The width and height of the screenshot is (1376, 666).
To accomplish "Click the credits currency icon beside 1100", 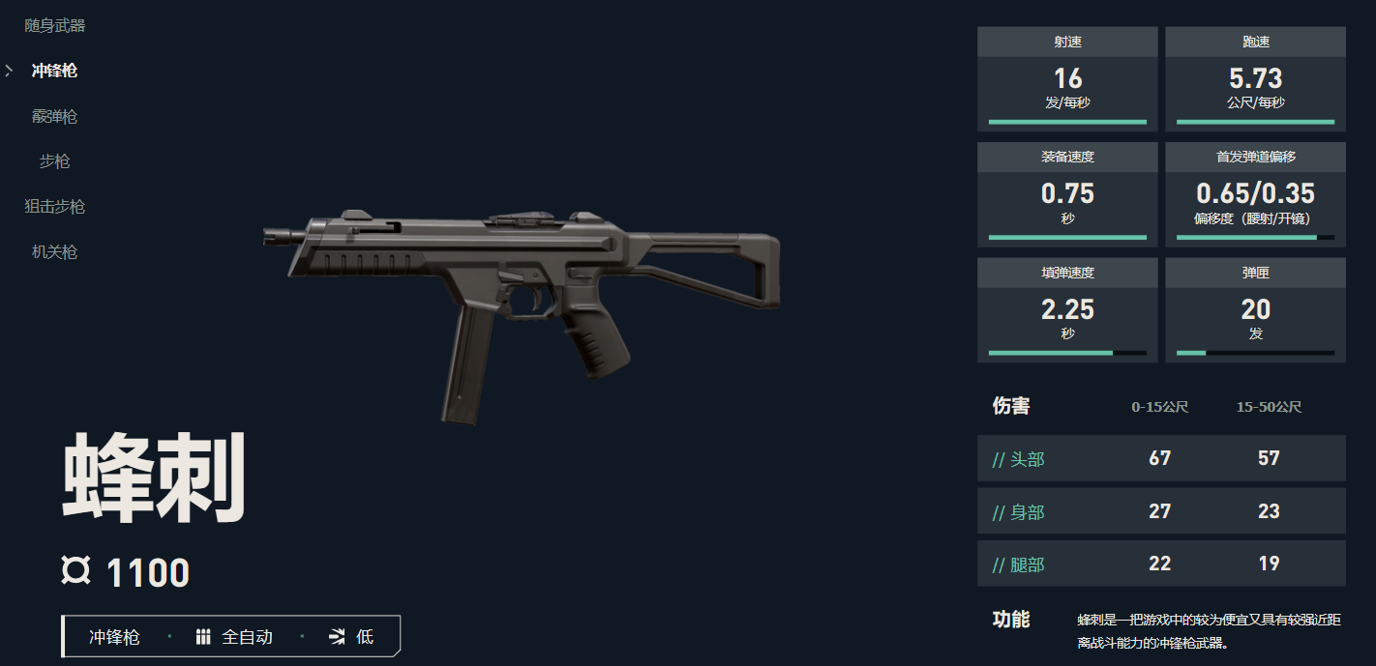I will (x=75, y=571).
